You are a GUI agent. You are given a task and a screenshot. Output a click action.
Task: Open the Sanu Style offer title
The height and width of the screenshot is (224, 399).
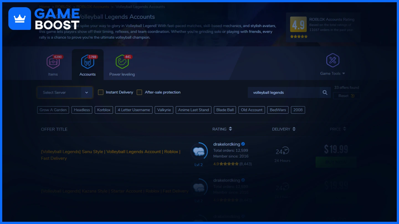(x=111, y=155)
